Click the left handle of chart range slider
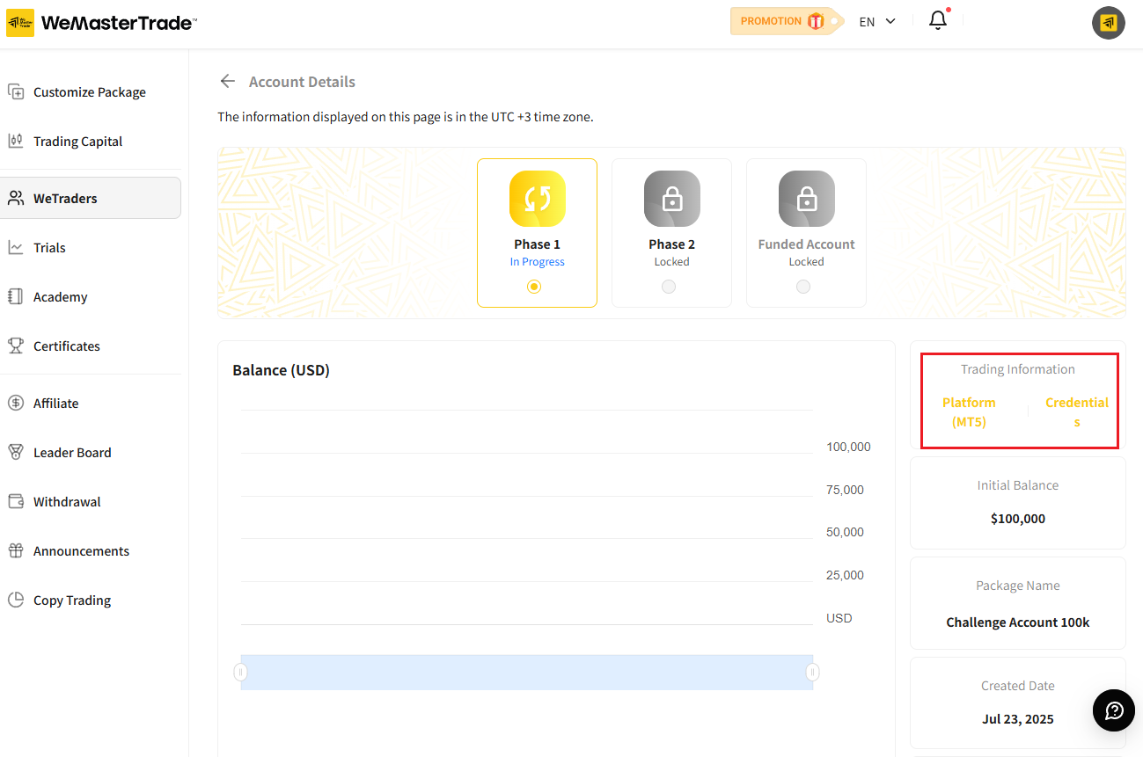This screenshot has width=1143, height=757. point(241,672)
